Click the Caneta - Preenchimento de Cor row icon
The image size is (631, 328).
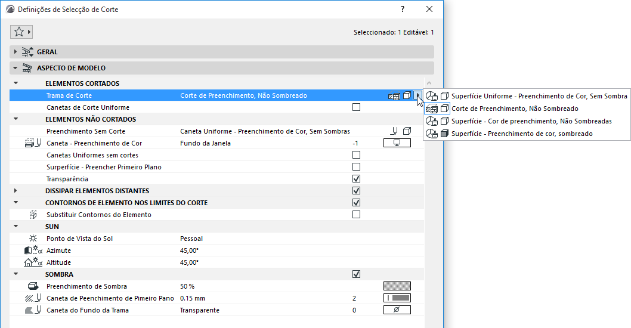point(33,143)
